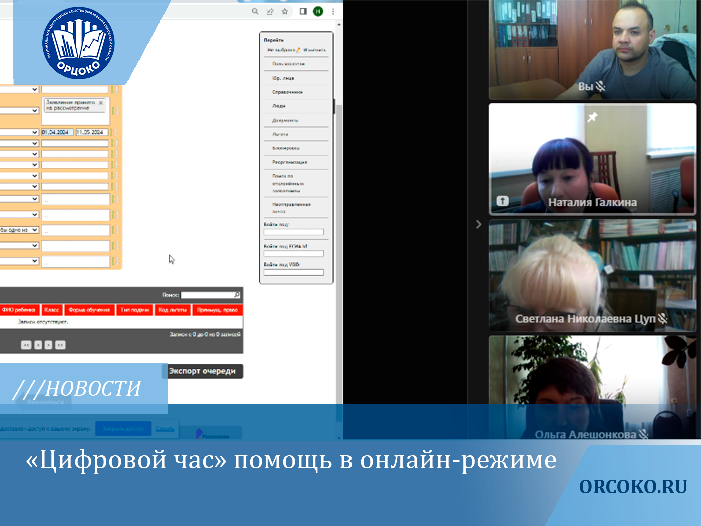Image resolution: width=701 pixels, height=526 pixels.
Task: Click the 'Экспорт очереди' button
Action: coord(202,371)
